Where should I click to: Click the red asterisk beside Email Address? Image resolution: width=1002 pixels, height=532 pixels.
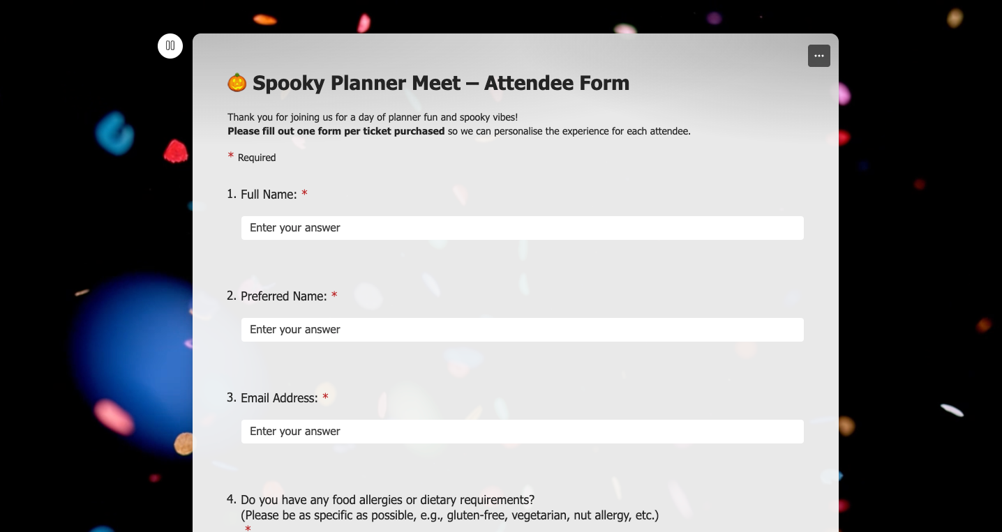[x=325, y=397]
